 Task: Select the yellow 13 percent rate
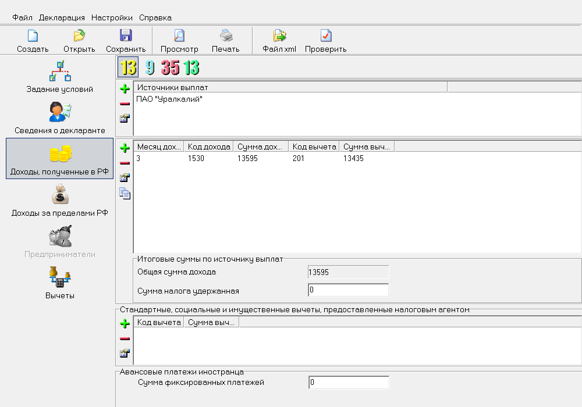point(128,67)
